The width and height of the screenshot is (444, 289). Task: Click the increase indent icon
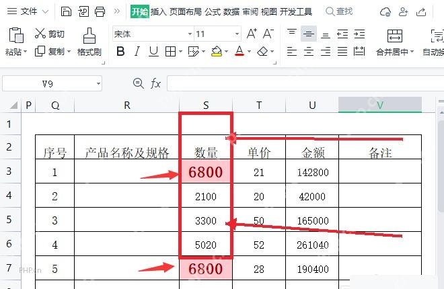tap(359, 34)
